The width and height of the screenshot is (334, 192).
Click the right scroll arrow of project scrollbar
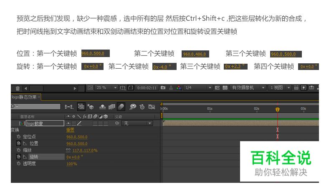(x=75, y=88)
